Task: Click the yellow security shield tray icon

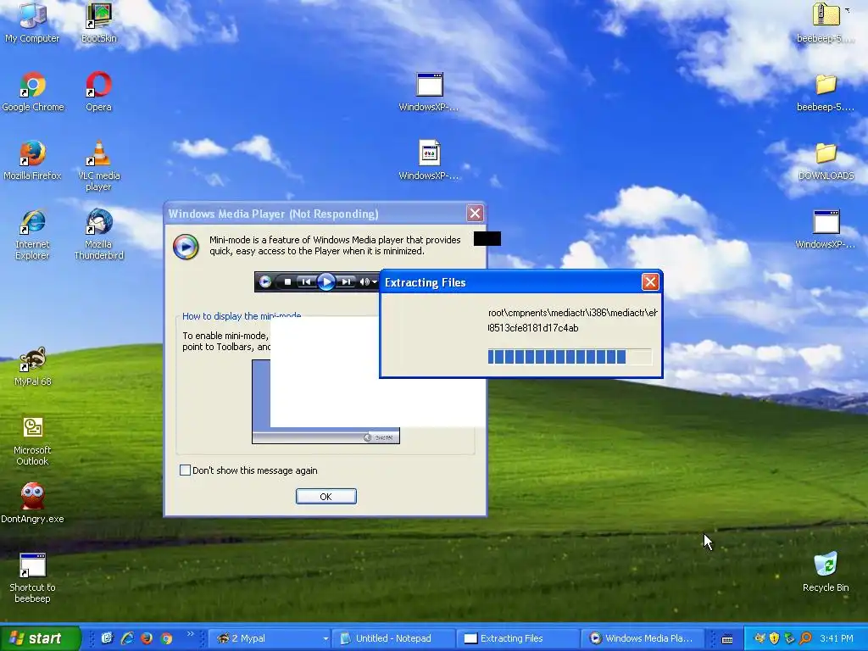Action: [x=774, y=638]
